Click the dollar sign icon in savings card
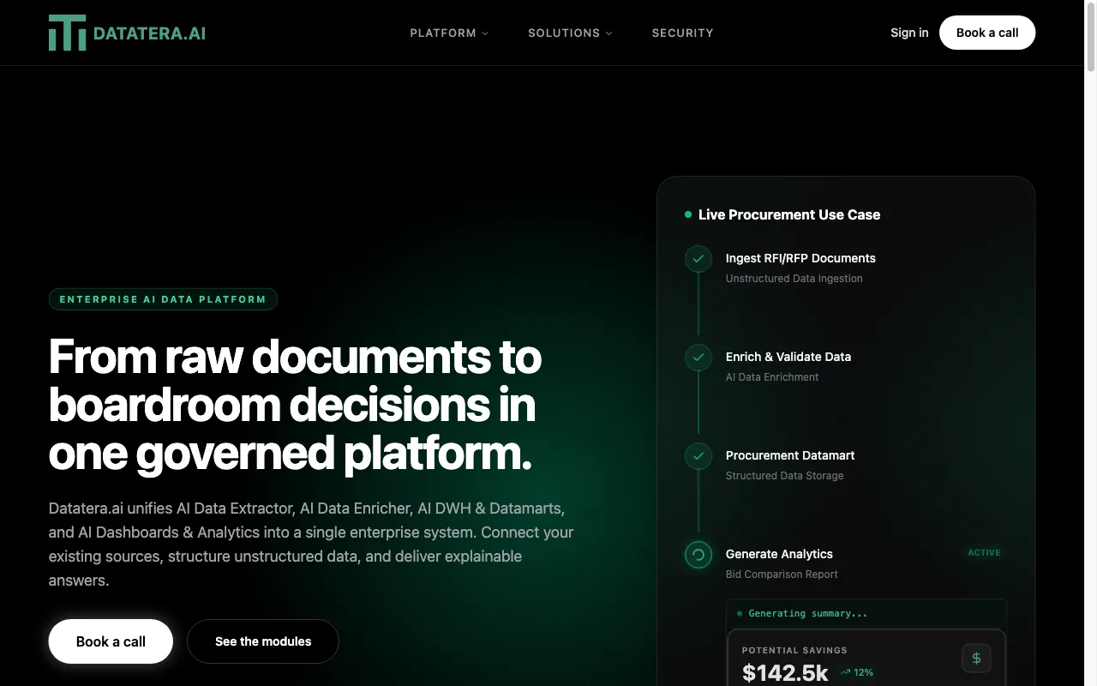The width and height of the screenshot is (1097, 686). coord(976,659)
